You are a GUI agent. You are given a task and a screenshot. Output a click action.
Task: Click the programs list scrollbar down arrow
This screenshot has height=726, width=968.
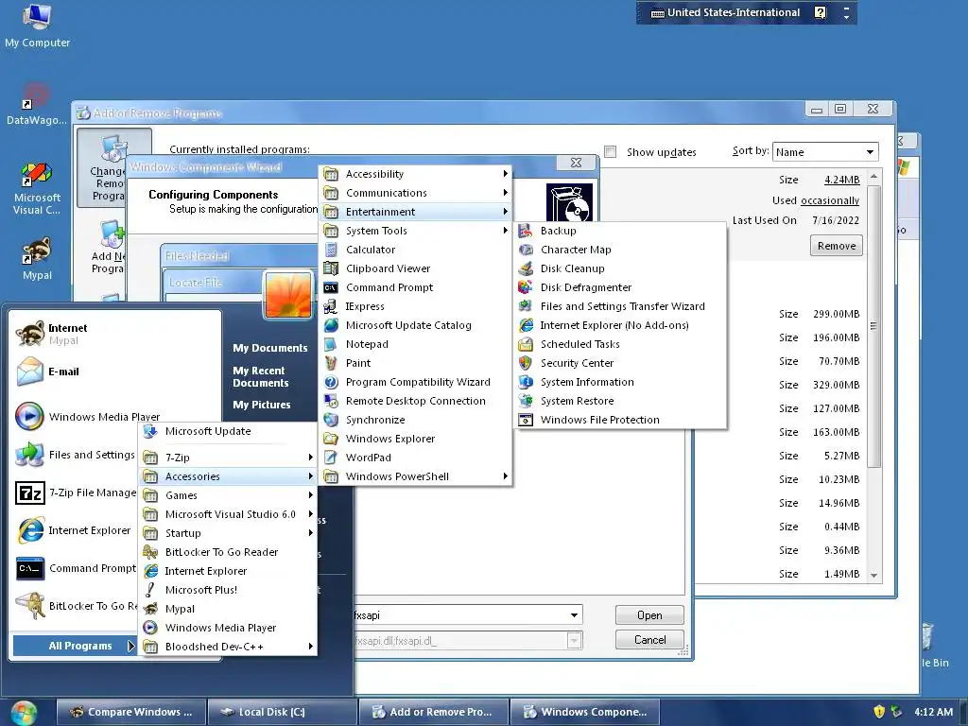coord(873,575)
